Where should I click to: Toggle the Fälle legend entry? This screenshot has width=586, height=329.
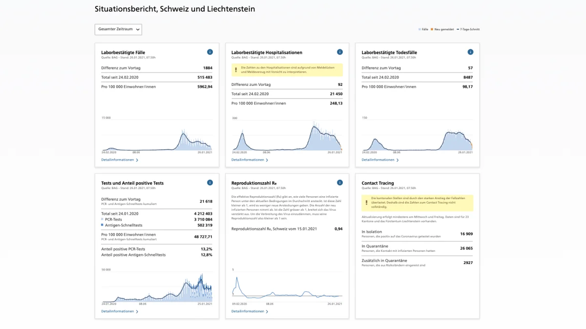[423, 29]
